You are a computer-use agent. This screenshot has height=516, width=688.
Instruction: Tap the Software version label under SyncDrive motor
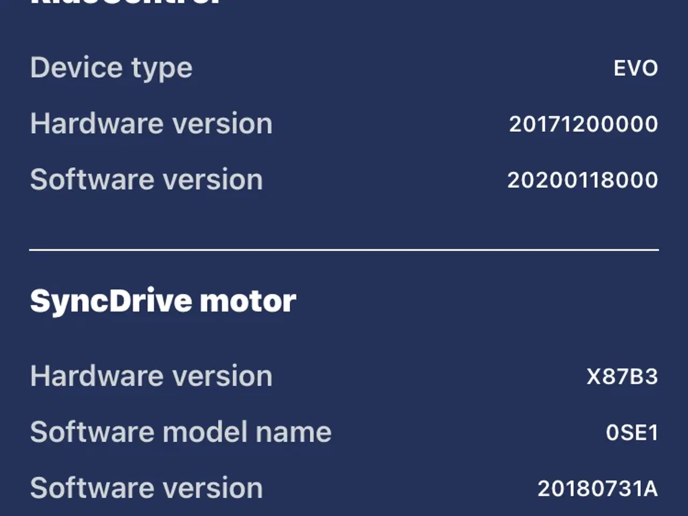(146, 488)
